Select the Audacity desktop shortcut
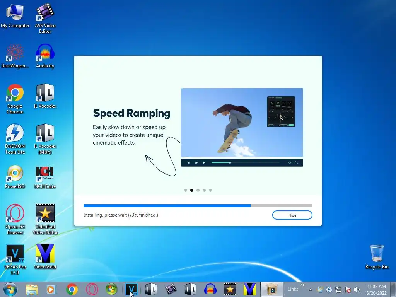The image size is (396, 297). tap(45, 56)
